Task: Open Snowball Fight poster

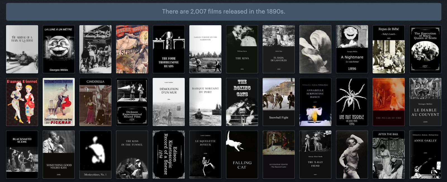Action: coord(279,102)
